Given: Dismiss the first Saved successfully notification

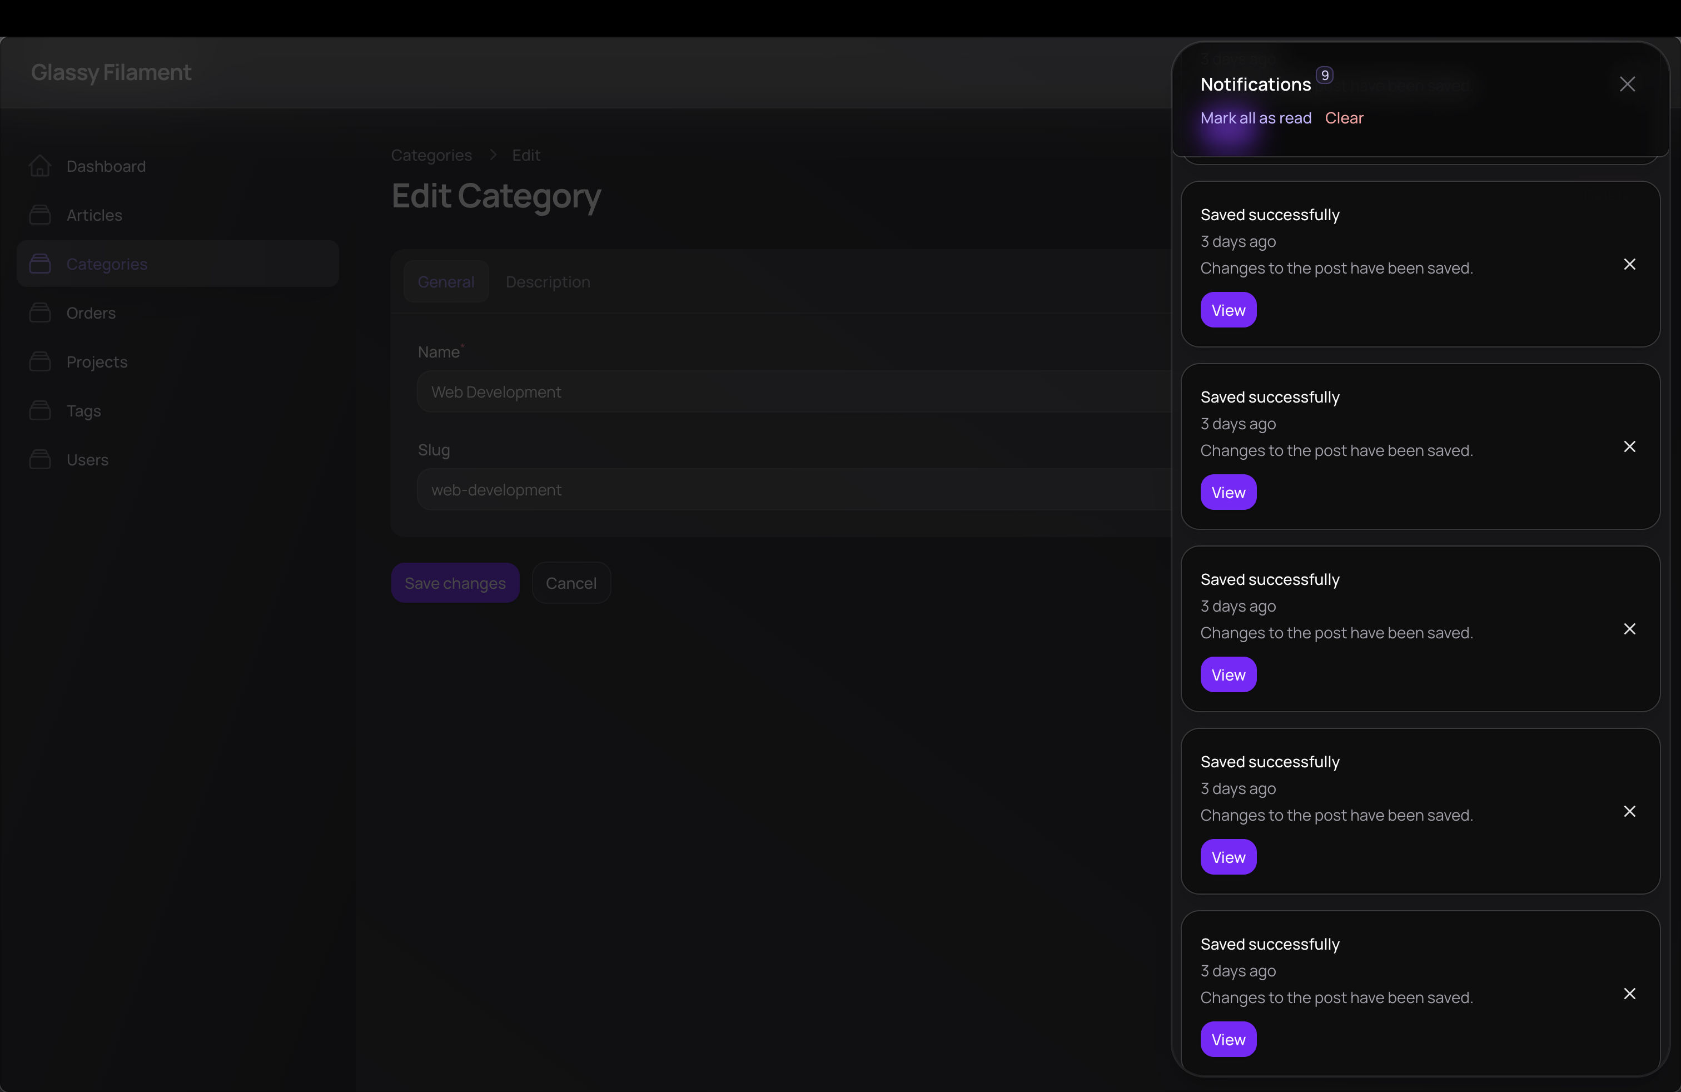Looking at the screenshot, I should click(x=1629, y=264).
